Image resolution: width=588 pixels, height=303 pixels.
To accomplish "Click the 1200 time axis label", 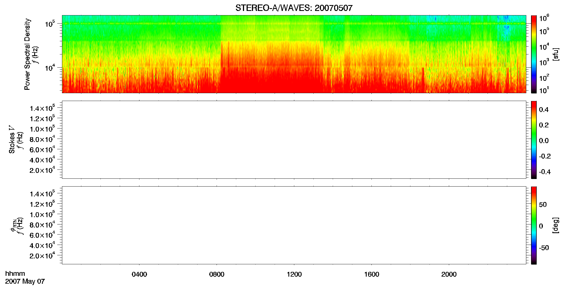I will [x=294, y=274].
